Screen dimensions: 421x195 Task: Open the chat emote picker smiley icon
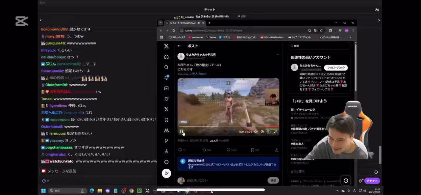tap(376, 172)
